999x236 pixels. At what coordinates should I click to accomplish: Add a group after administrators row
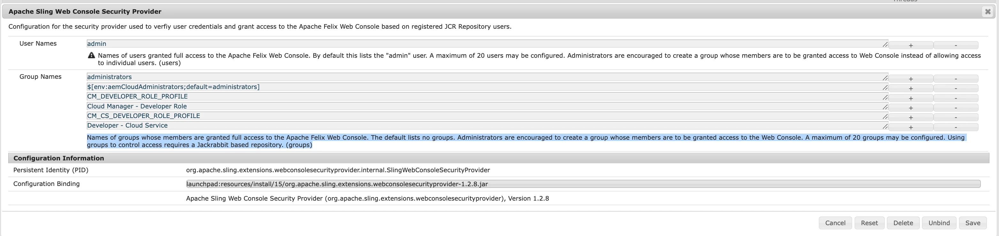tap(911, 79)
